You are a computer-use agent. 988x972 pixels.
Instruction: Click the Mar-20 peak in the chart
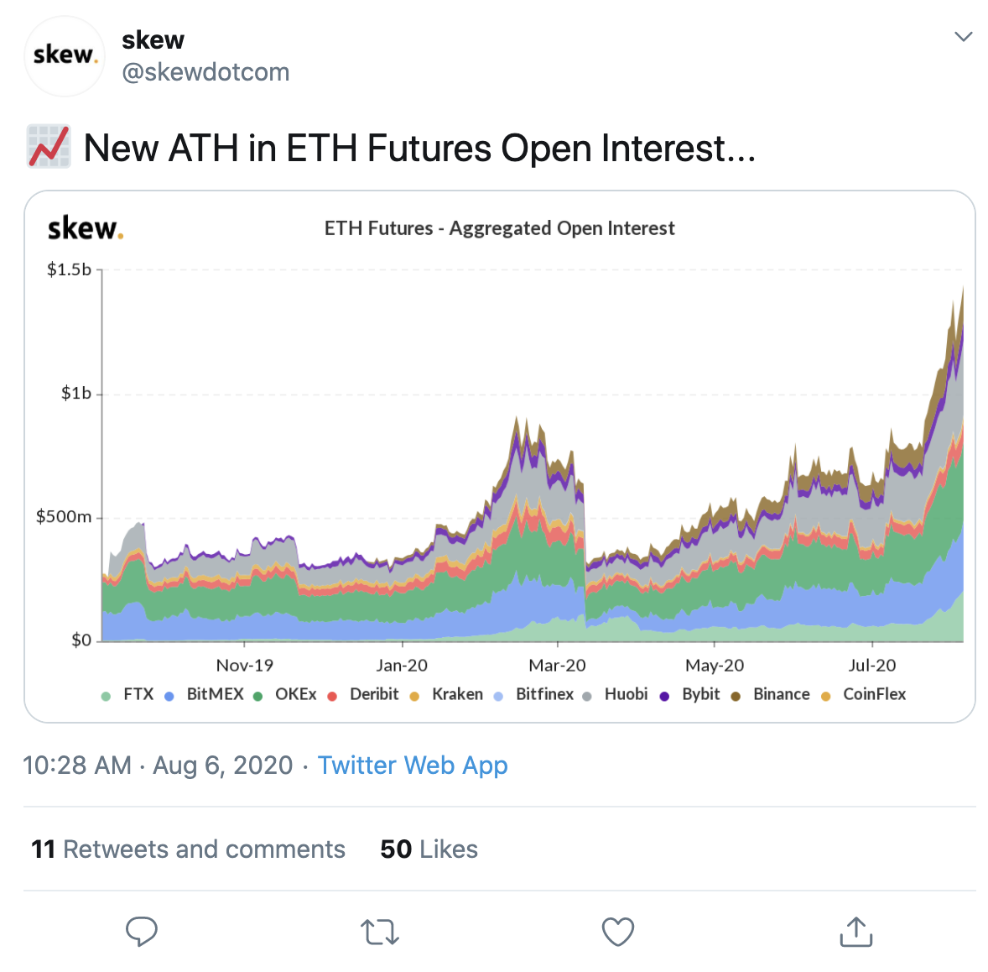click(x=518, y=420)
